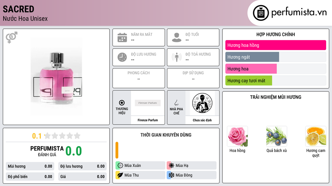Screen dimensions: 332x186
Task: Click the Độ toả hương label
Action: pos(198,54)
